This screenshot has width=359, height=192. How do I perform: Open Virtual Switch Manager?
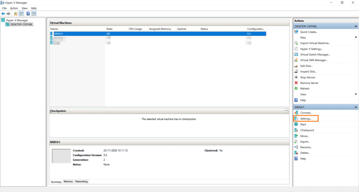(x=315, y=55)
